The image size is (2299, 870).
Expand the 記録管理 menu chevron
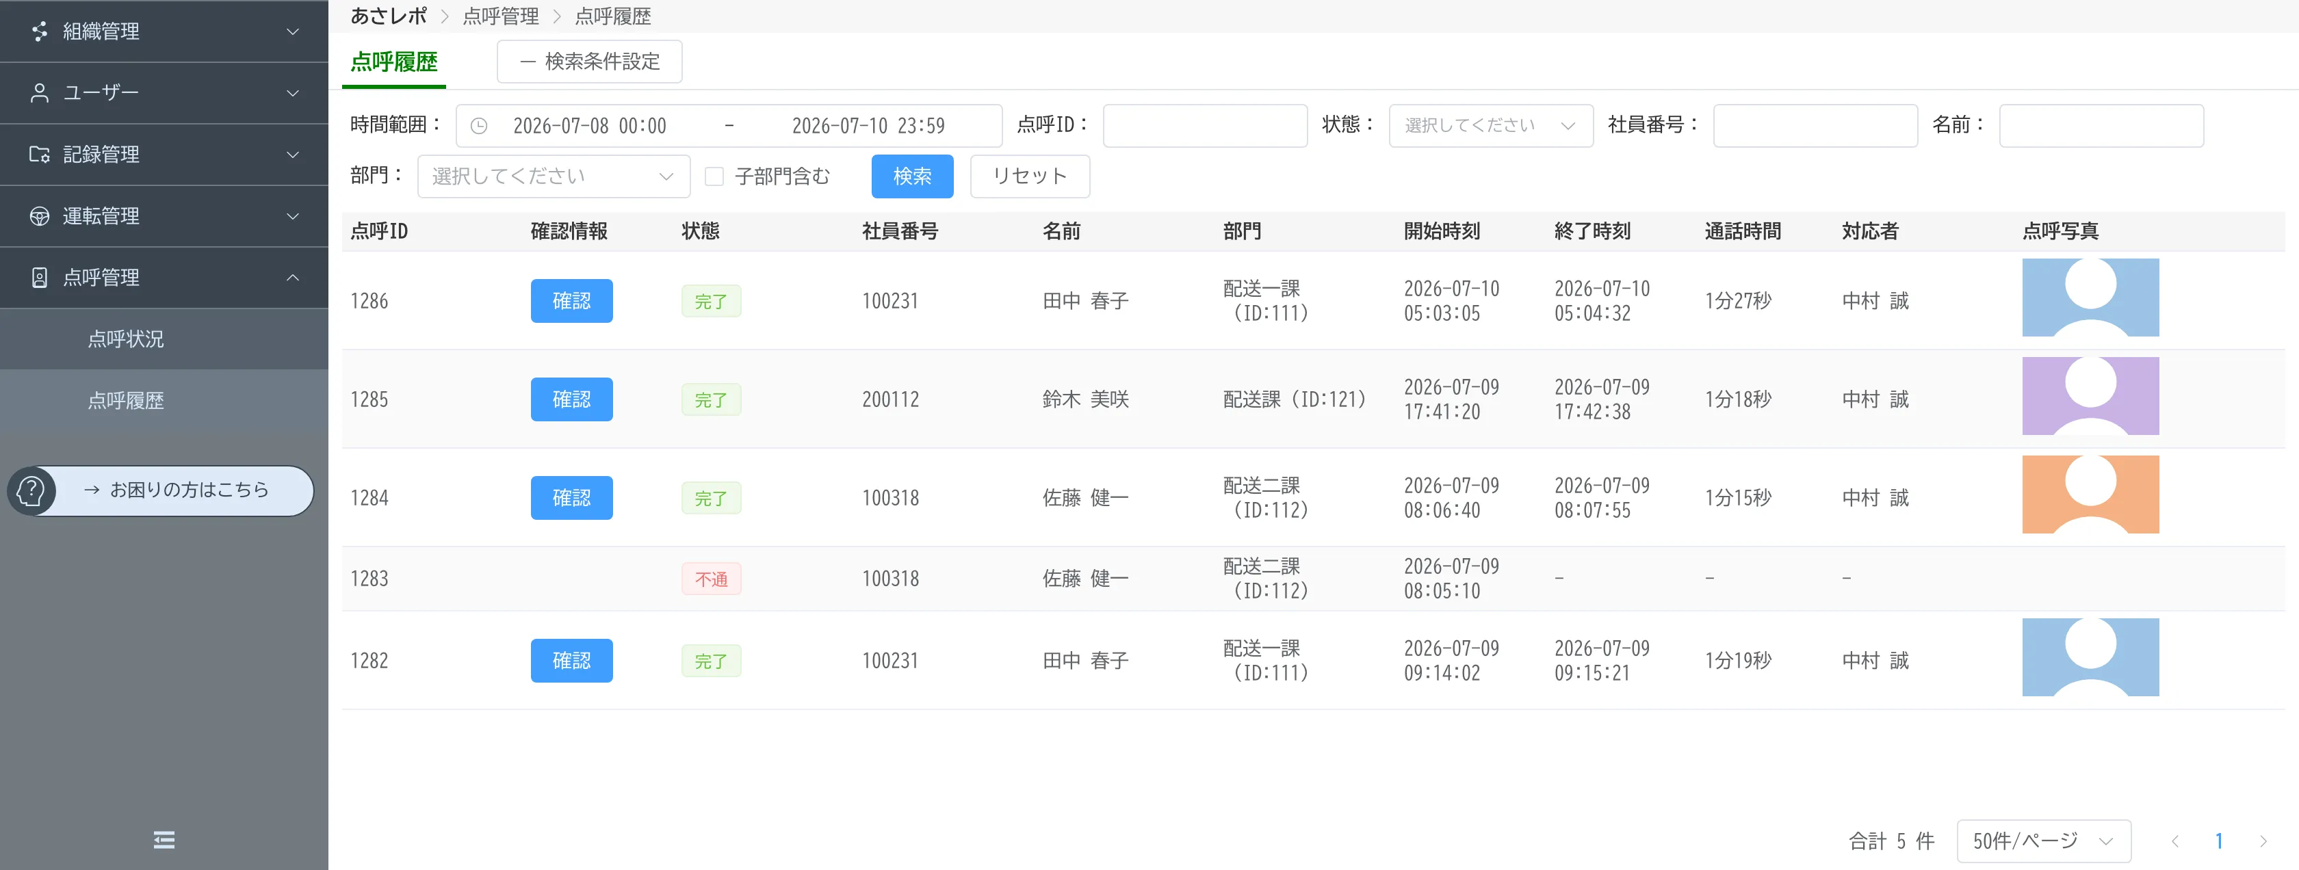[293, 155]
